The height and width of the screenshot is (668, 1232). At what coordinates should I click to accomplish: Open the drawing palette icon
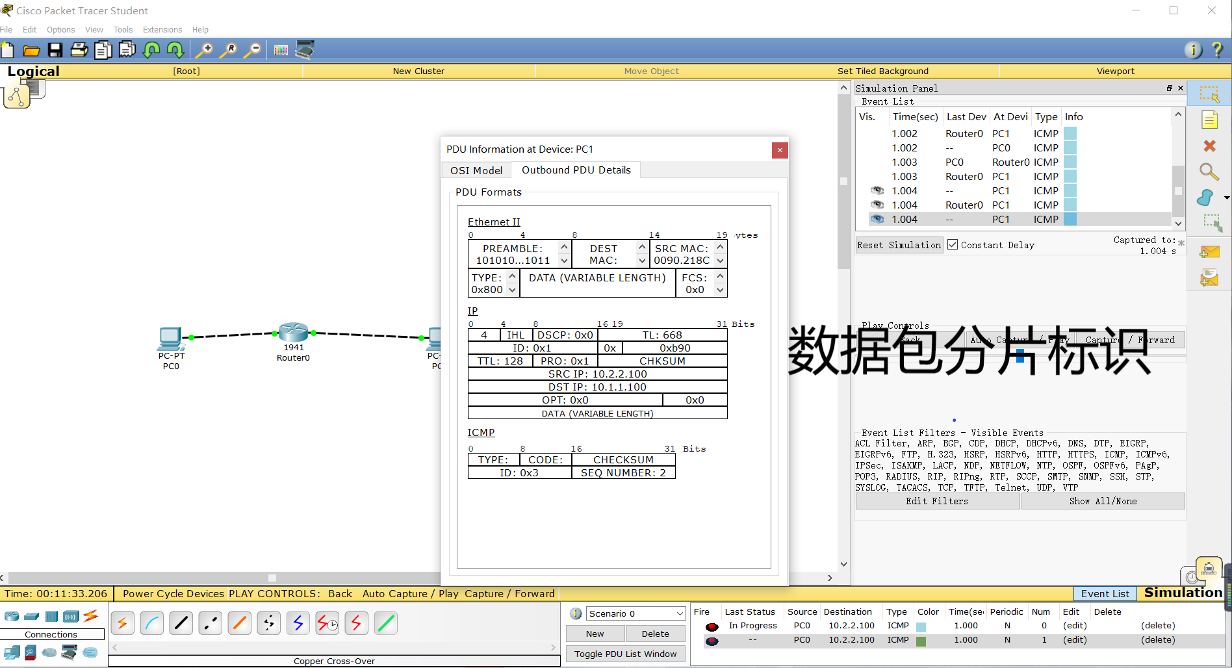coord(281,50)
